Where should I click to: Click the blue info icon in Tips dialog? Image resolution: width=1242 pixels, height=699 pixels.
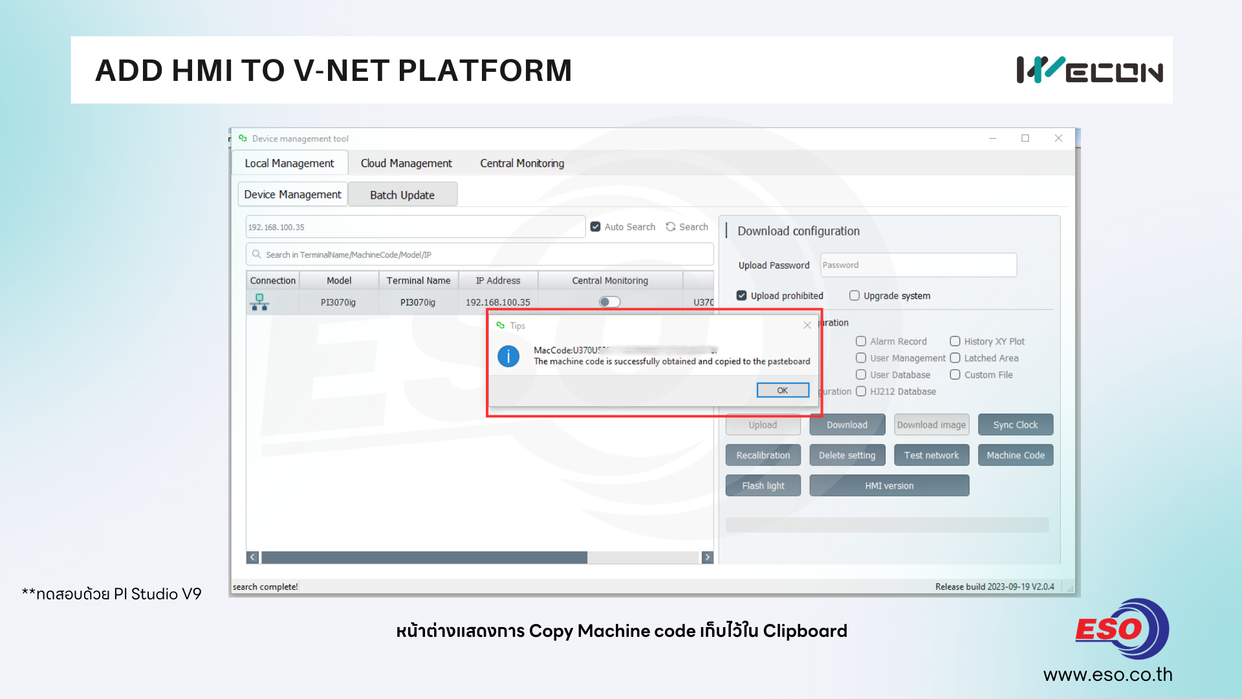click(508, 356)
